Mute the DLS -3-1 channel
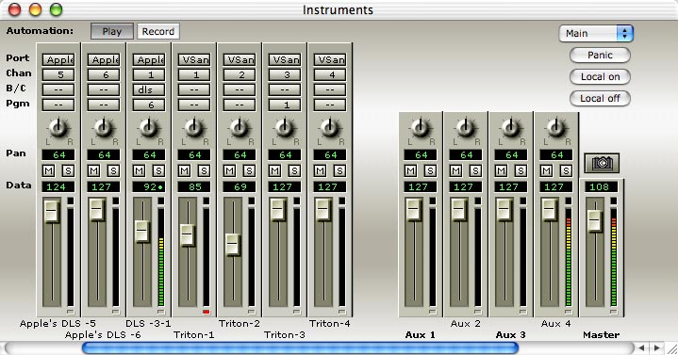The image size is (678, 355). pyautogui.click(x=140, y=171)
